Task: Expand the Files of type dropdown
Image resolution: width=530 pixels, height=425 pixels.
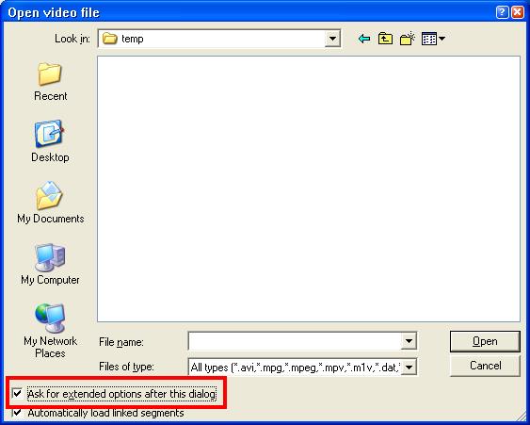Action: (x=409, y=367)
